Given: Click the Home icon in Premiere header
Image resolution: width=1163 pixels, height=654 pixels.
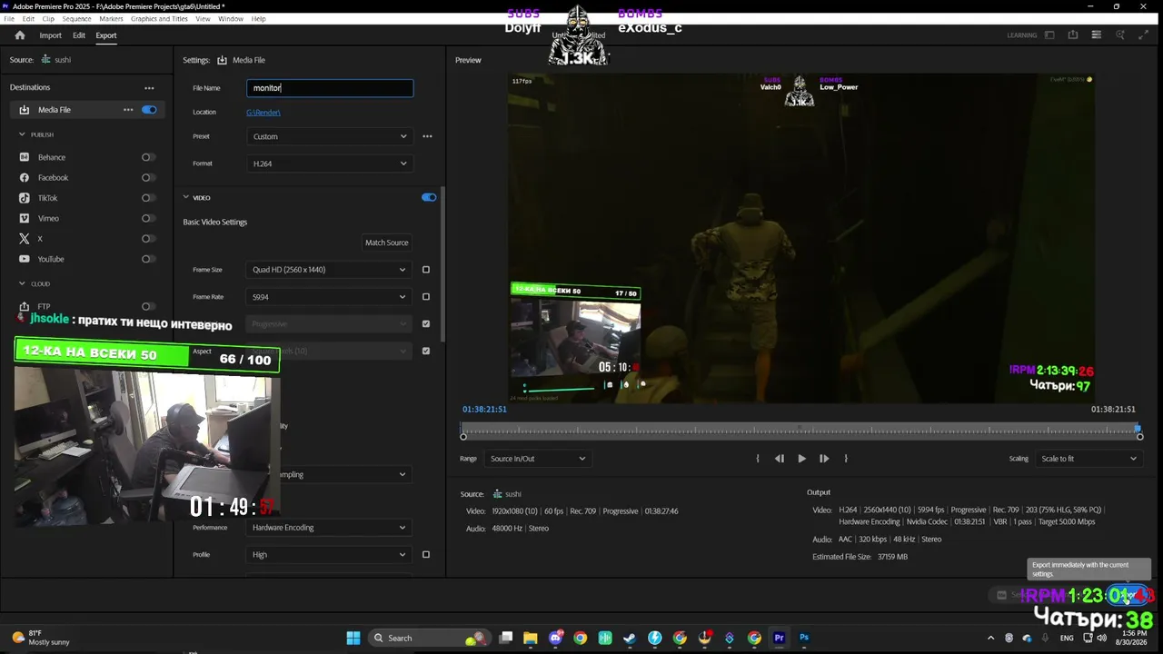Looking at the screenshot, I should point(20,35).
